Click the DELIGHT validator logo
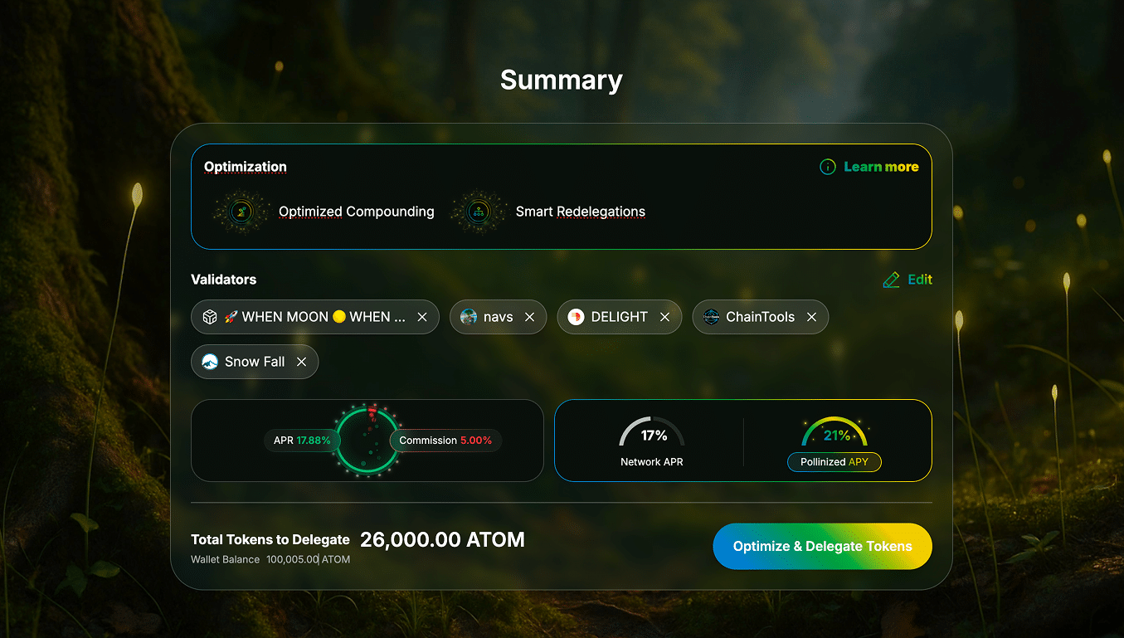 pos(576,317)
